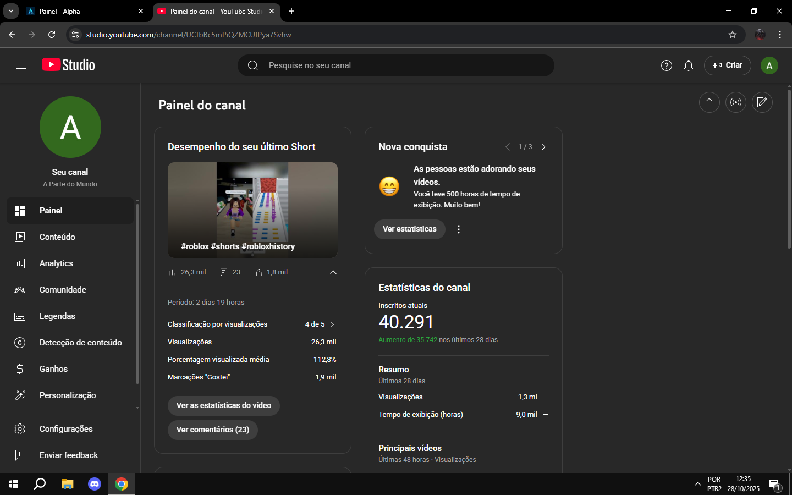Open the Help question mark icon
Screen dimensions: 792x495
coord(667,65)
